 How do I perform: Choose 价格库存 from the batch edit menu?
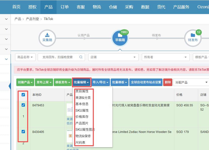(x=82, y=117)
